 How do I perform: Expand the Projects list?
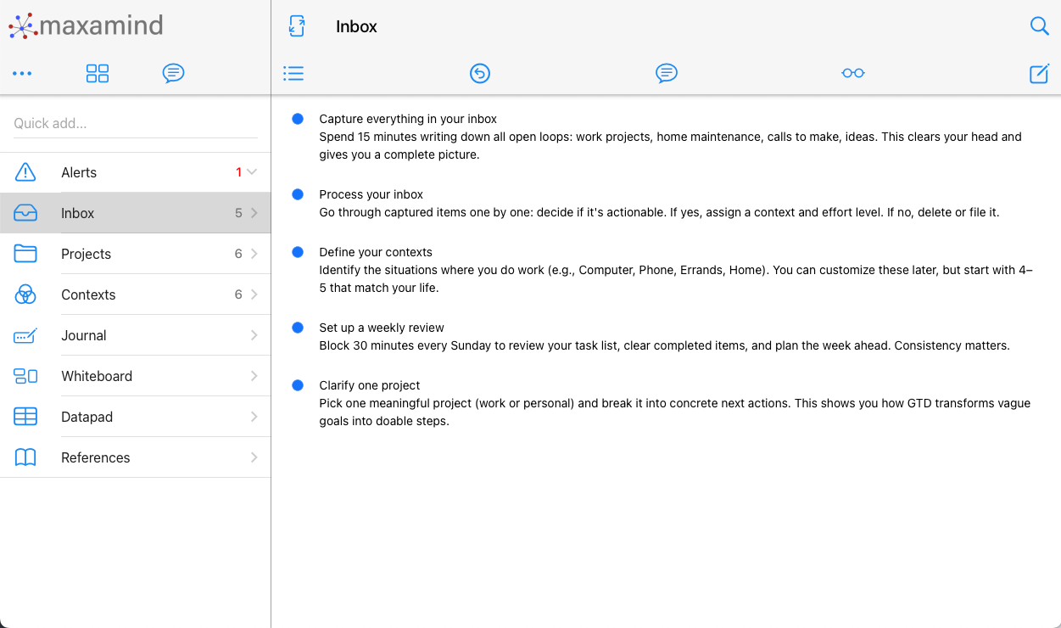pyautogui.click(x=254, y=254)
